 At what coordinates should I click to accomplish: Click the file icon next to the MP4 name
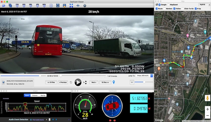tap(3, 82)
